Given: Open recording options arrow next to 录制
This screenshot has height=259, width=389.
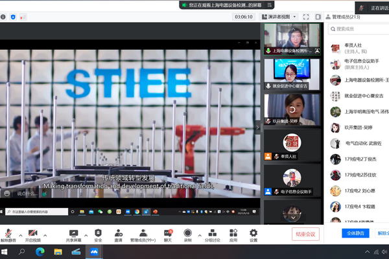Looking at the screenshot, I should 200,236.
